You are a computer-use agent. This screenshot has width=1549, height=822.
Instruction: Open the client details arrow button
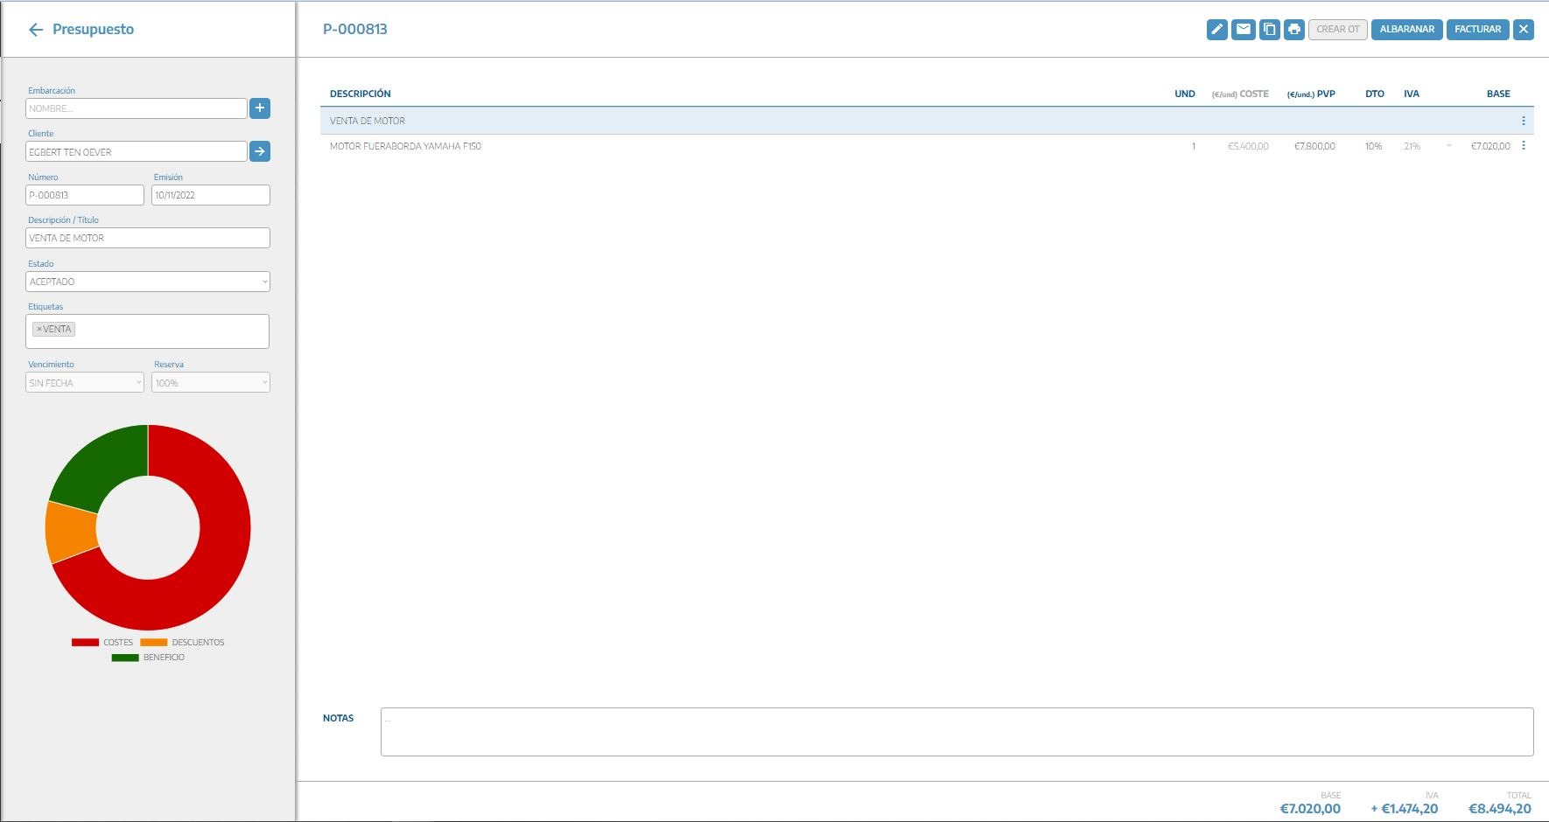[260, 151]
